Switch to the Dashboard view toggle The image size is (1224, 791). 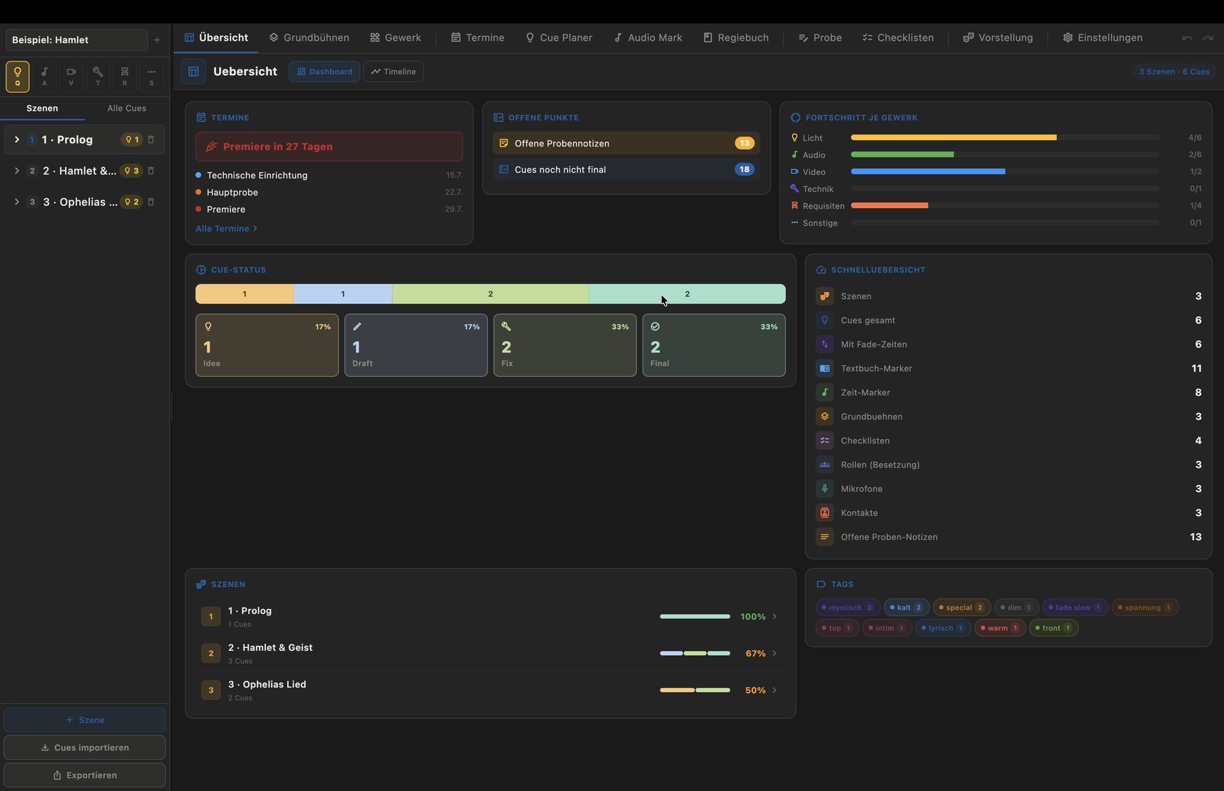[x=324, y=71]
